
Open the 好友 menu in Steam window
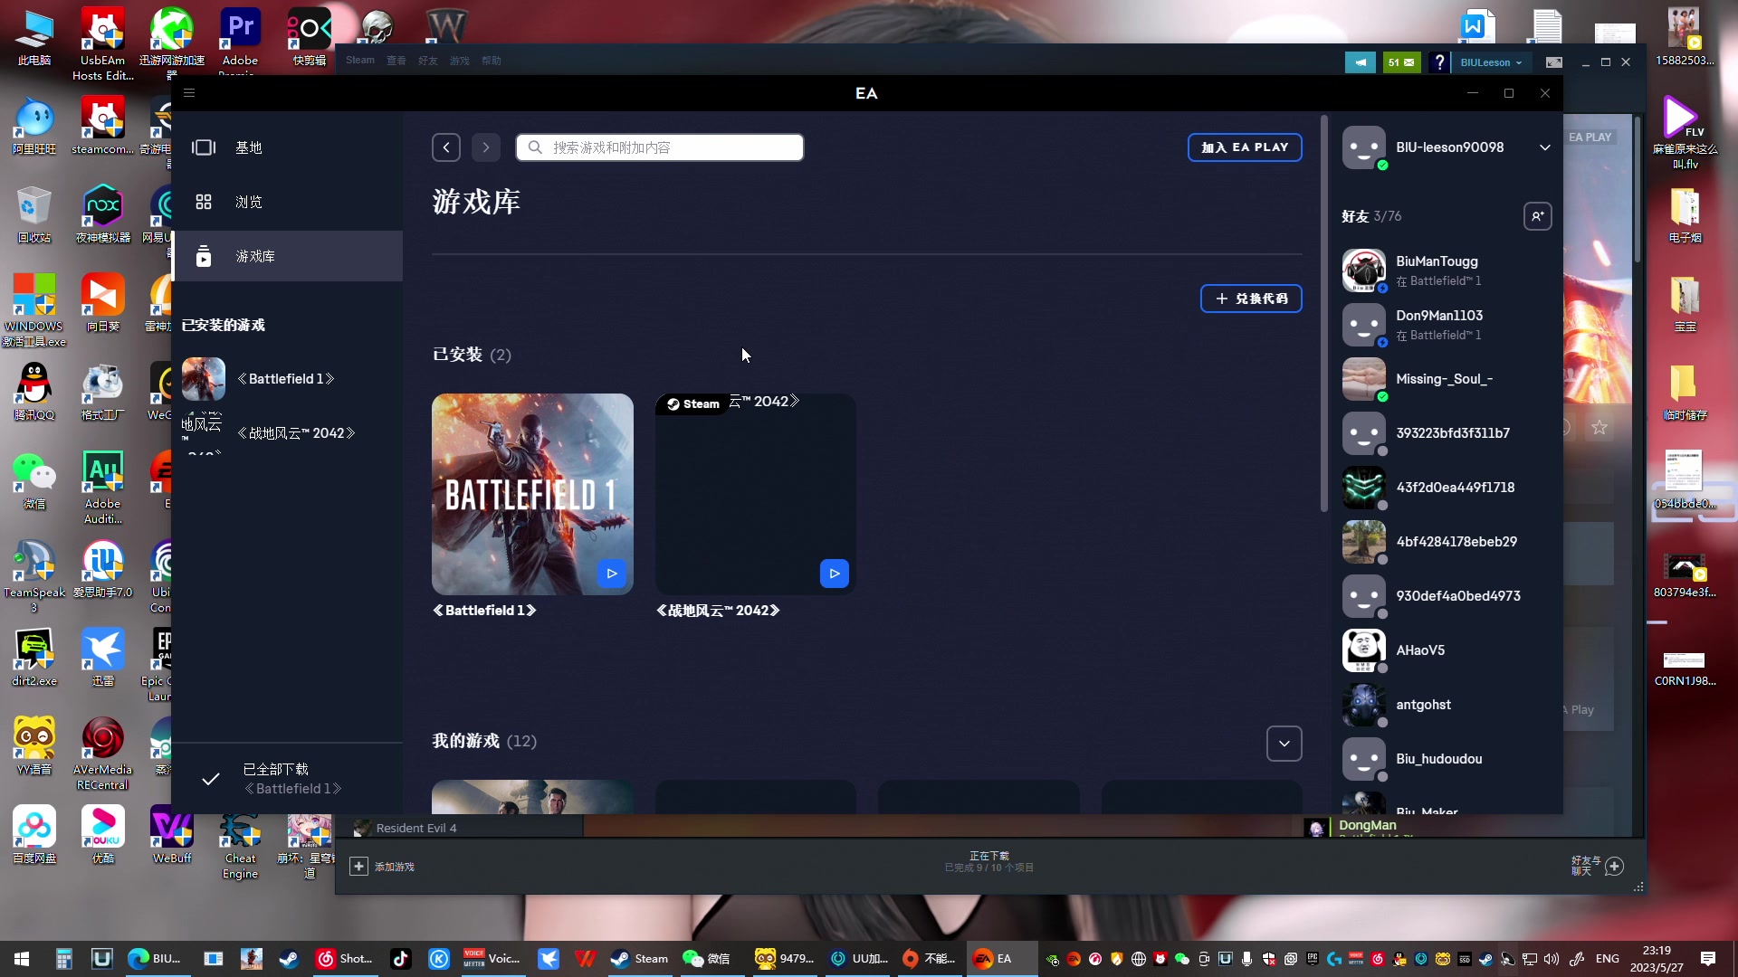tap(428, 61)
